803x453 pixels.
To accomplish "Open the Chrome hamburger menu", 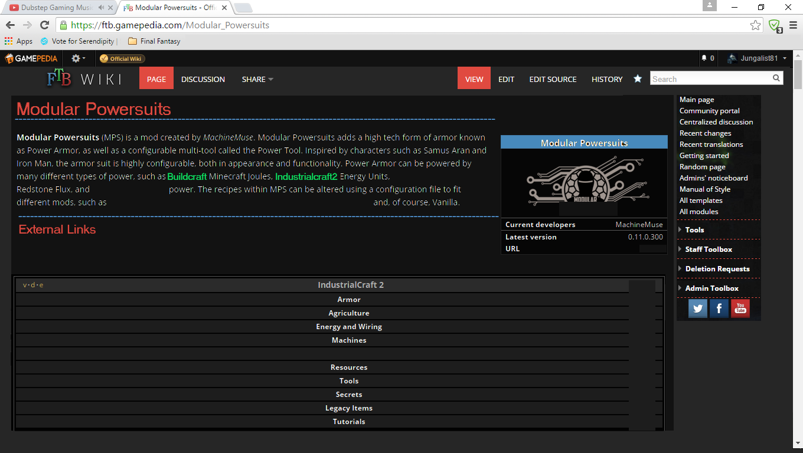I will coord(793,25).
